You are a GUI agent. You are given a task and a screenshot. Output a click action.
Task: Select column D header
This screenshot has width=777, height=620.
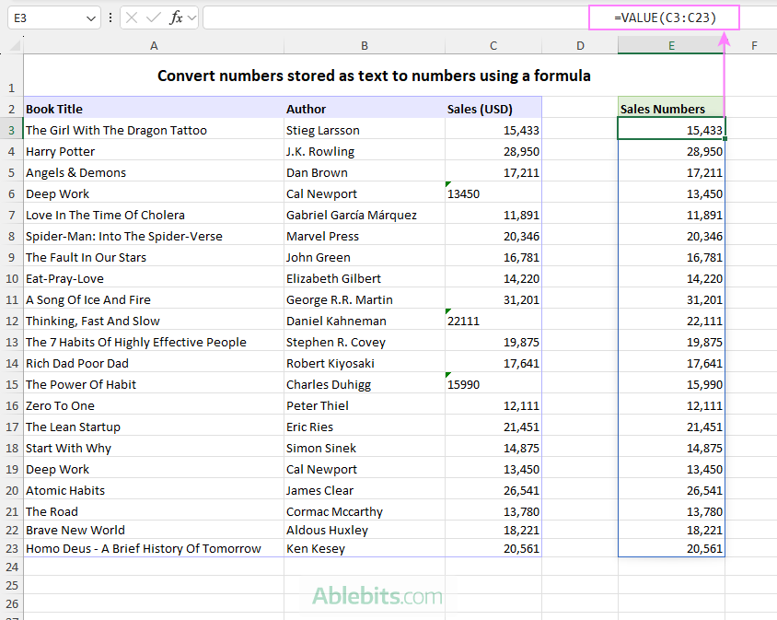click(580, 46)
